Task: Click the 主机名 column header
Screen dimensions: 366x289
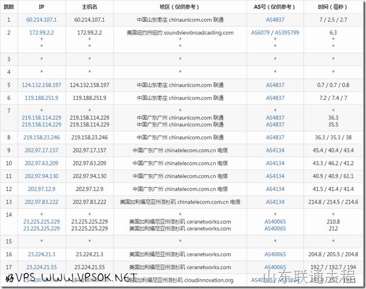Action: coord(89,7)
